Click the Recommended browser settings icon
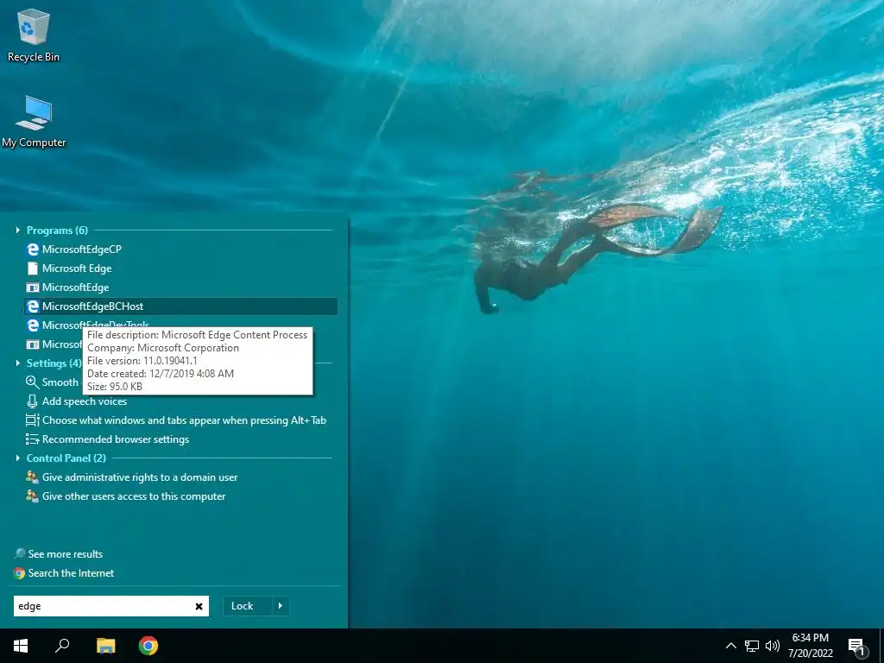The image size is (884, 663). pyautogui.click(x=33, y=439)
